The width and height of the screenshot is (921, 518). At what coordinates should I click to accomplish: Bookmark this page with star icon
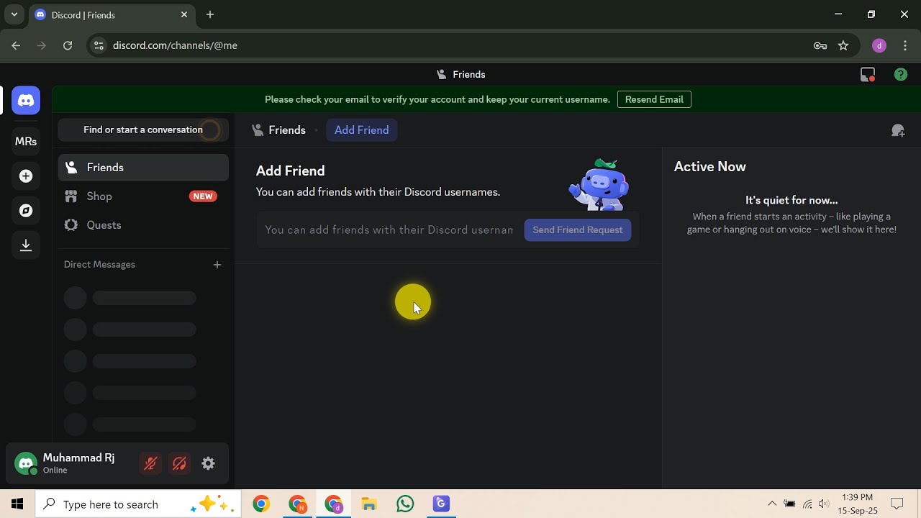843,45
